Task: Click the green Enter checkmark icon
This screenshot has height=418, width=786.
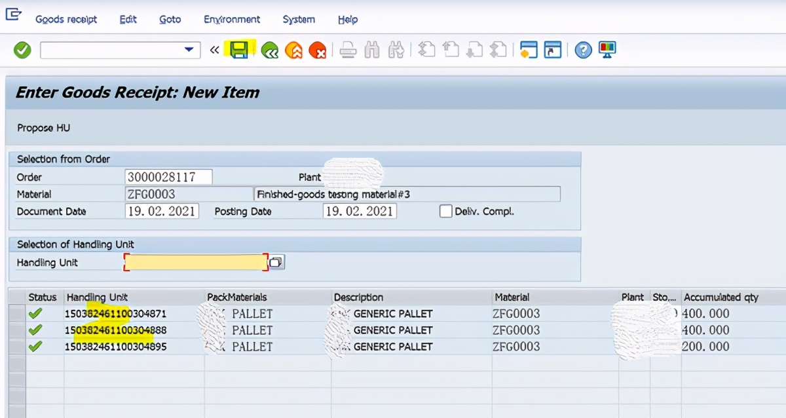Action: pyautogui.click(x=22, y=50)
